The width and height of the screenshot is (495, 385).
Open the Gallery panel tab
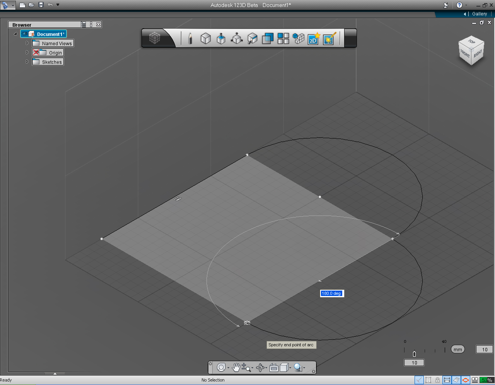pos(480,14)
